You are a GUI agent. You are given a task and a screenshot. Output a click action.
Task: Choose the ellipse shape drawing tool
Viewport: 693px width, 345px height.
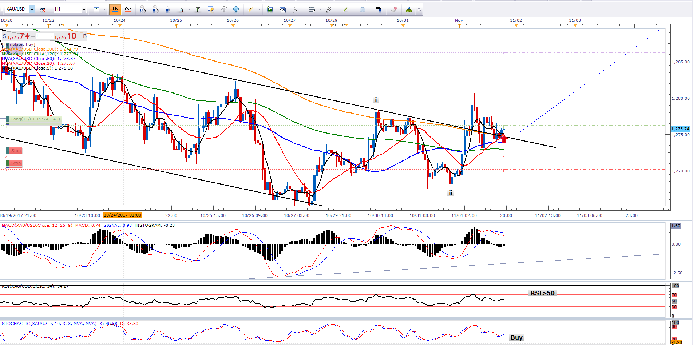[x=363, y=9]
